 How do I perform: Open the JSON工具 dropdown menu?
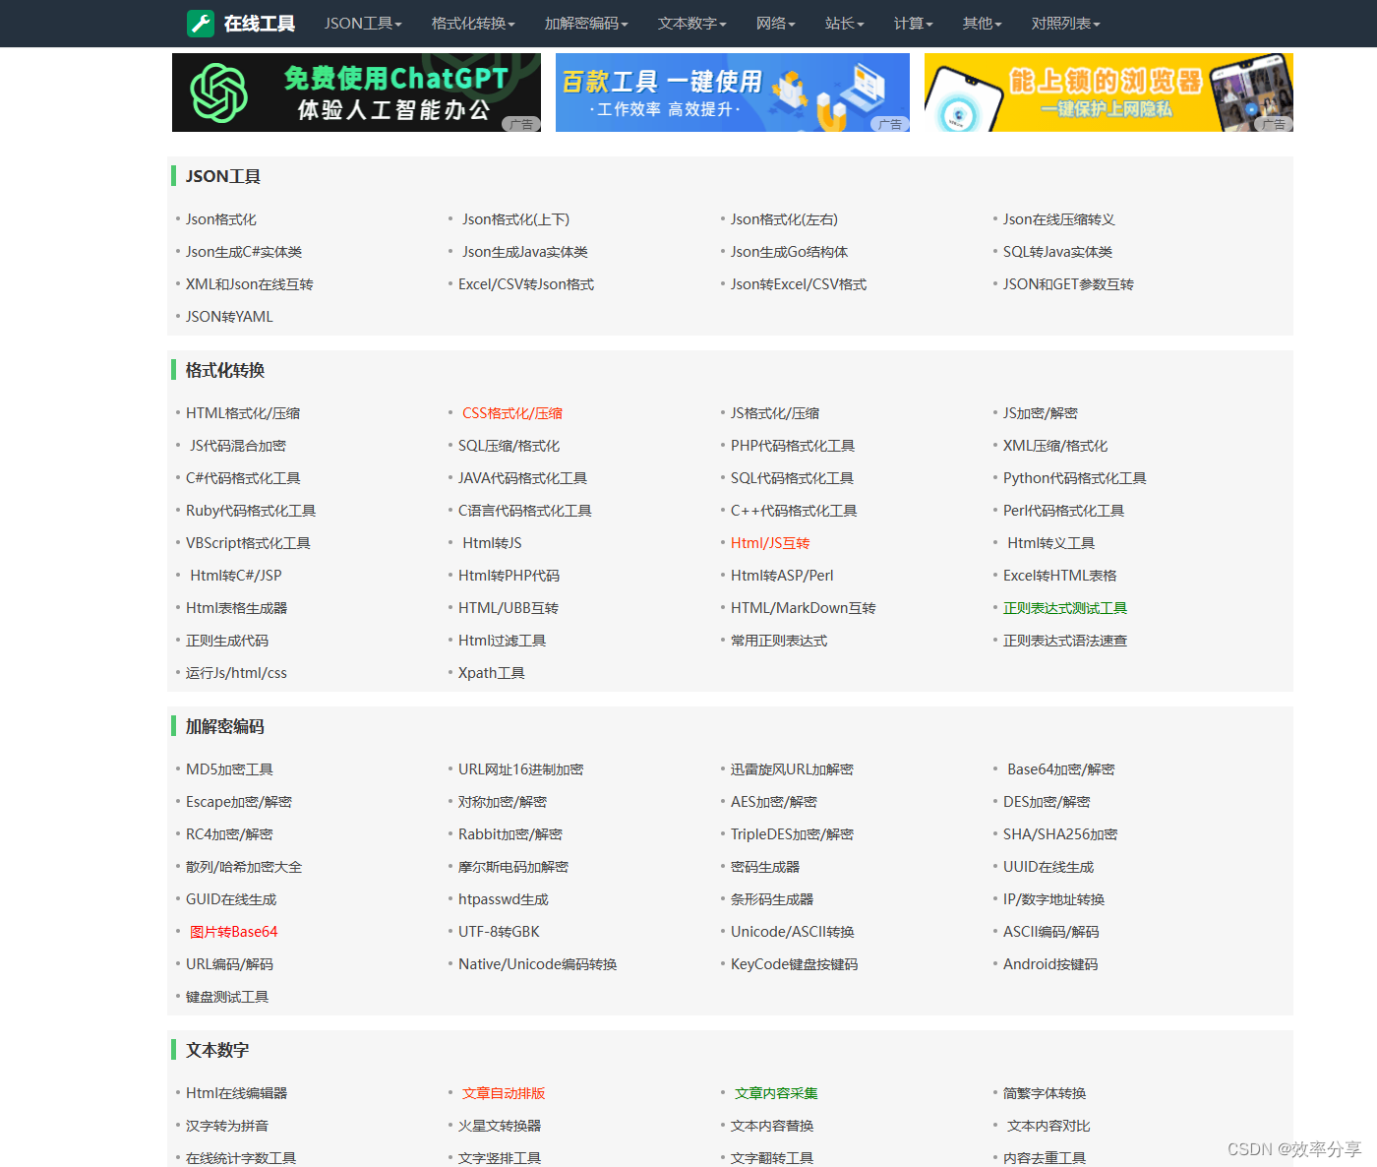point(362,23)
